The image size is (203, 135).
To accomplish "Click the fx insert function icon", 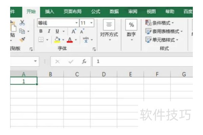I will (x=84, y=61).
